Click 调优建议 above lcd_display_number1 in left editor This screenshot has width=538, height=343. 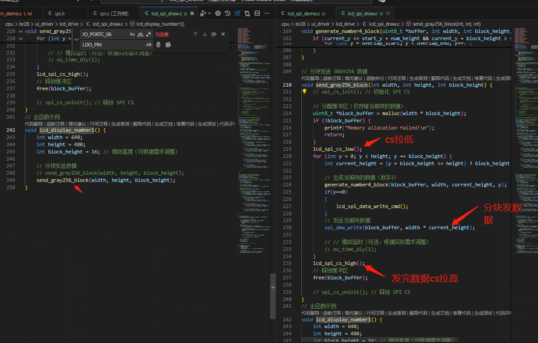coord(77,124)
